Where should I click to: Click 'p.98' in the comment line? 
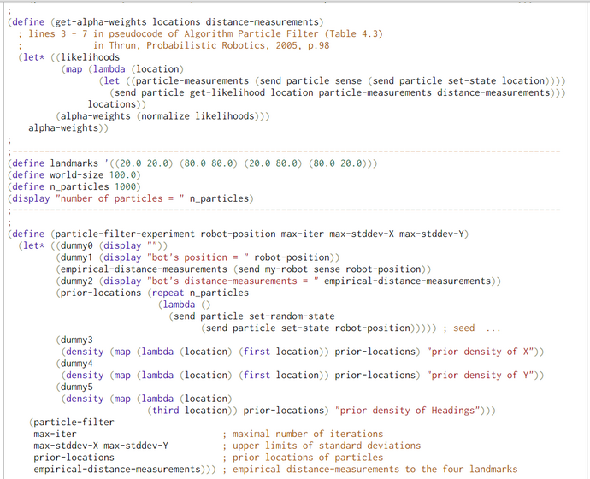pyautogui.click(x=318, y=45)
